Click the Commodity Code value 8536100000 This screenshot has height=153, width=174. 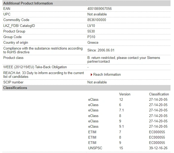coord(97,20)
